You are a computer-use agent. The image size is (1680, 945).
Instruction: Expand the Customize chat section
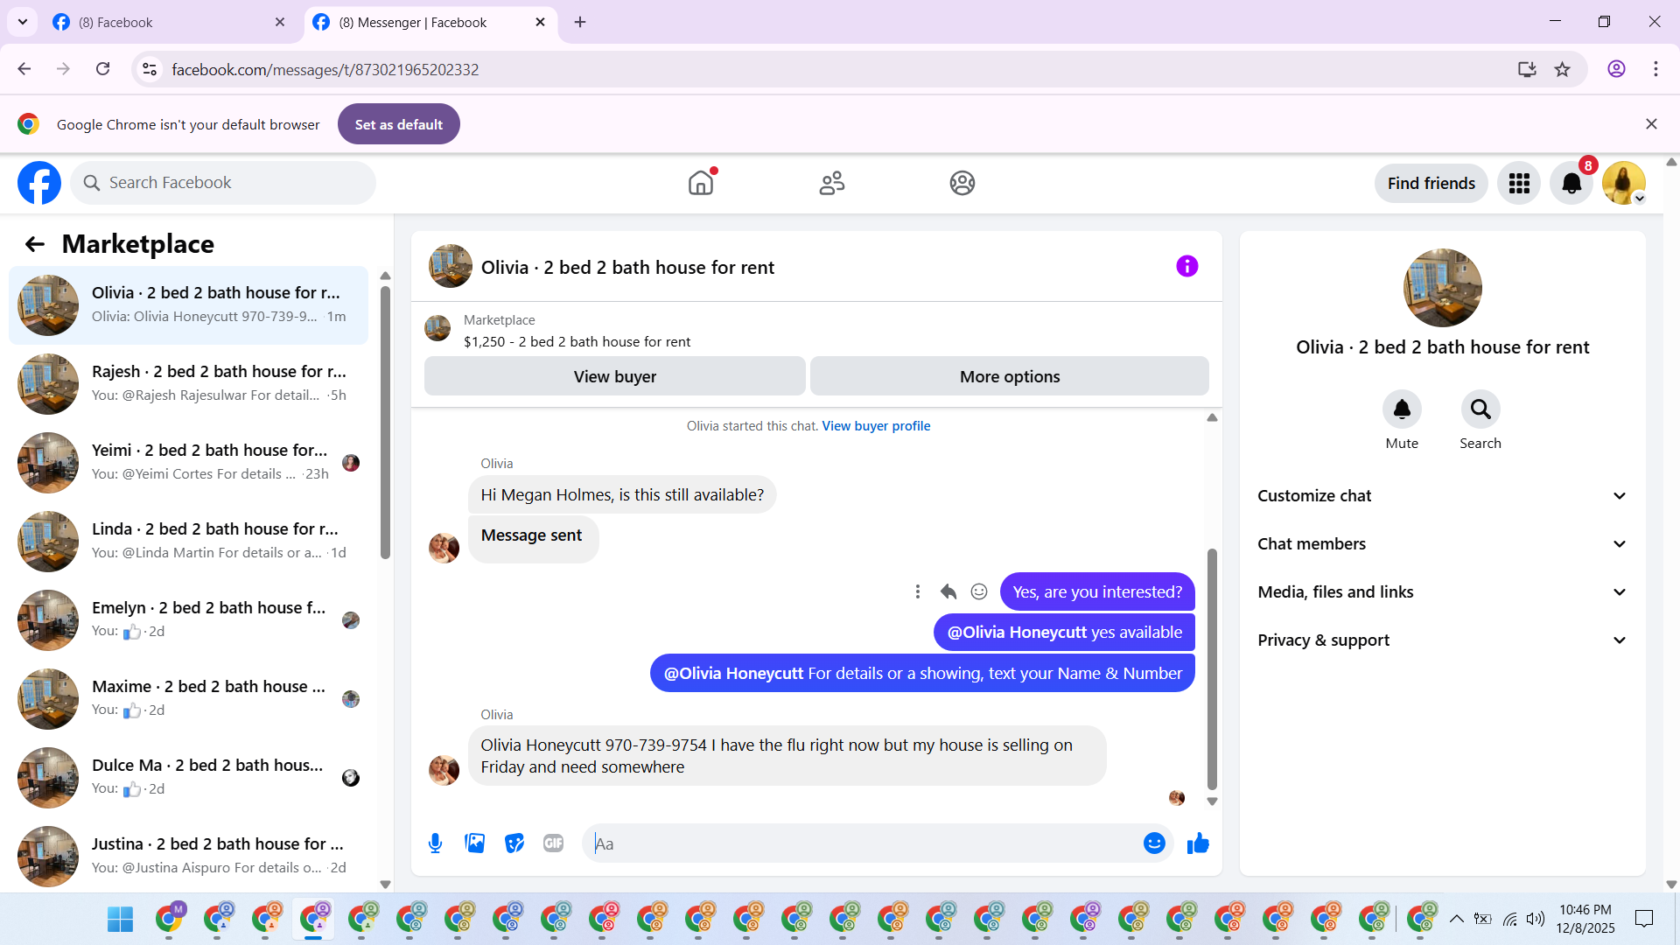click(x=1443, y=496)
